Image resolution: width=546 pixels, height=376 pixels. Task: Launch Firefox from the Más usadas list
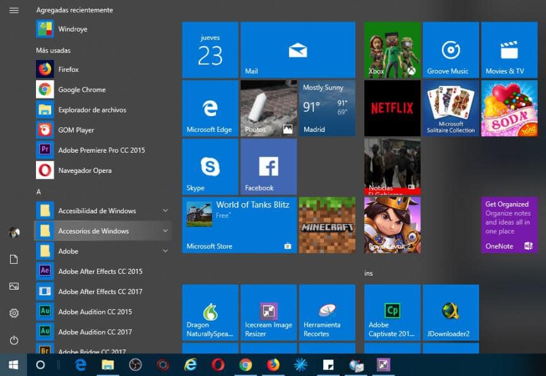pyautogui.click(x=69, y=69)
